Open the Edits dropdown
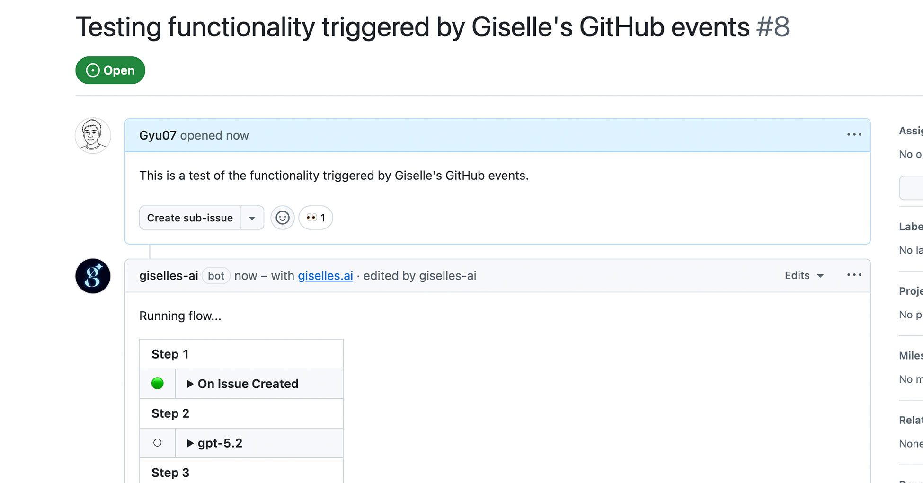This screenshot has width=923, height=483. (803, 275)
